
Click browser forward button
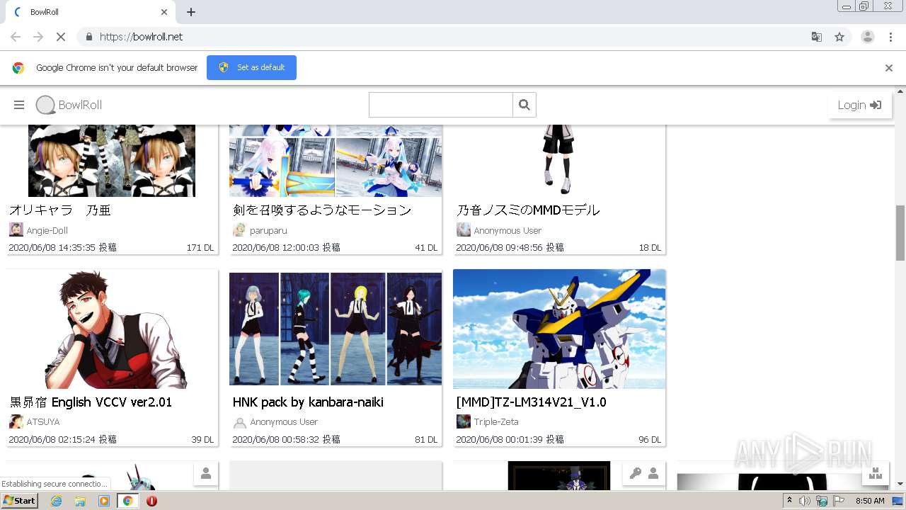(x=38, y=37)
